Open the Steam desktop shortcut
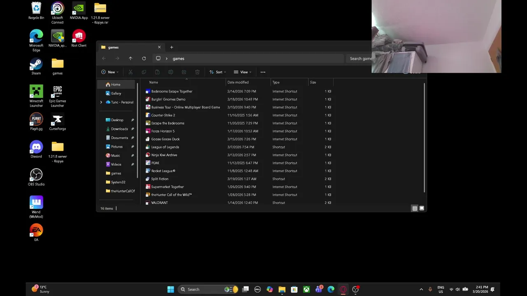 [36, 66]
